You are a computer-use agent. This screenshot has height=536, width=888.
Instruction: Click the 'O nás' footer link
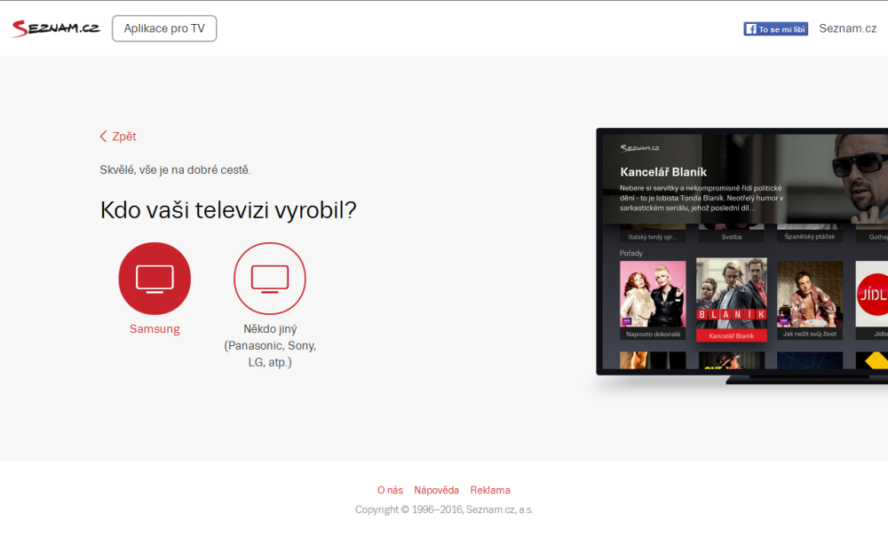pyautogui.click(x=391, y=489)
